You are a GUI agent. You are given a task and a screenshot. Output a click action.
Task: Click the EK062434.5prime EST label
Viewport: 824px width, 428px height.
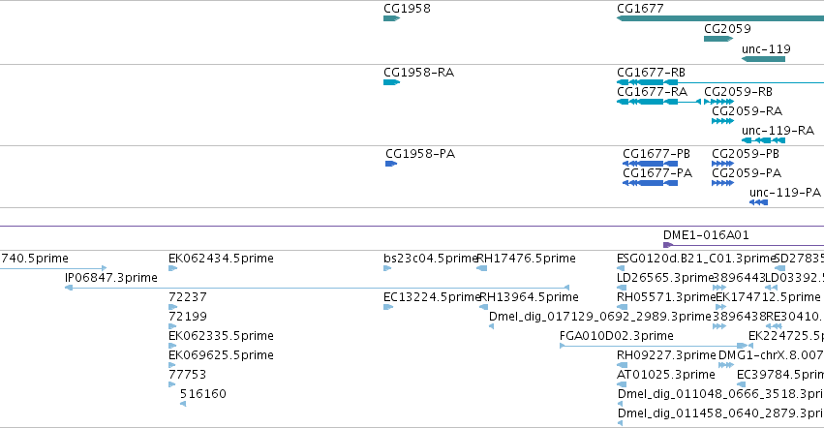[x=221, y=259]
